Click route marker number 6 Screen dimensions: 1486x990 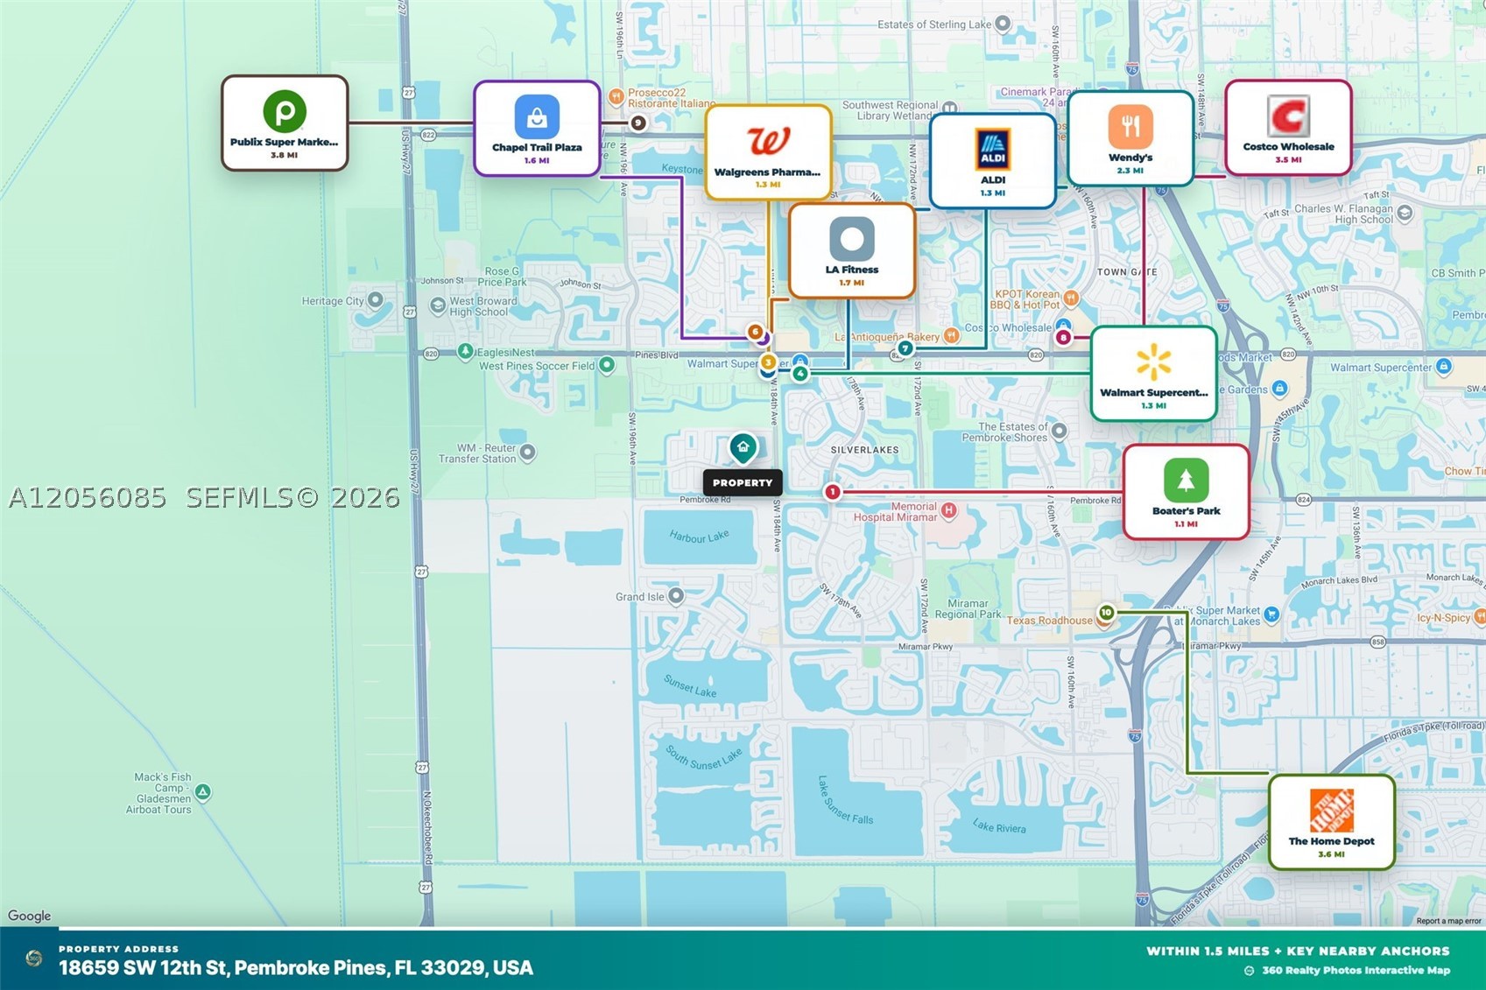(755, 332)
